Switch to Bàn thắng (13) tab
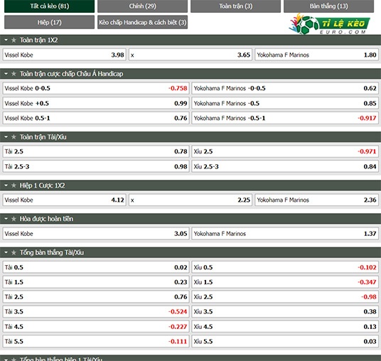The height and width of the screenshot is (361, 381). [329, 6]
